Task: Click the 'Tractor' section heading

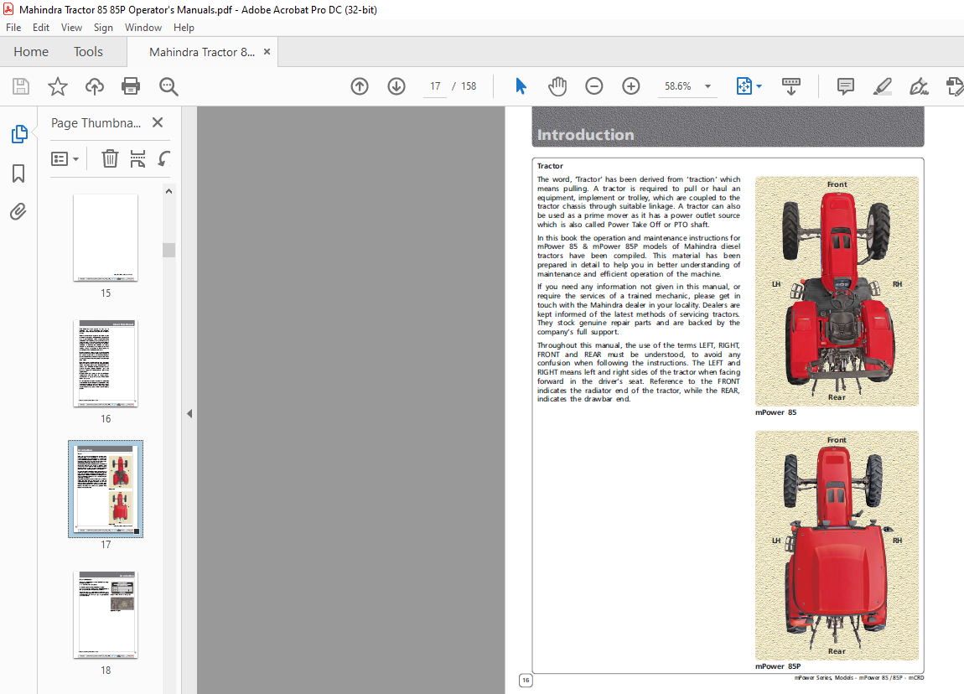Action: pyautogui.click(x=550, y=166)
